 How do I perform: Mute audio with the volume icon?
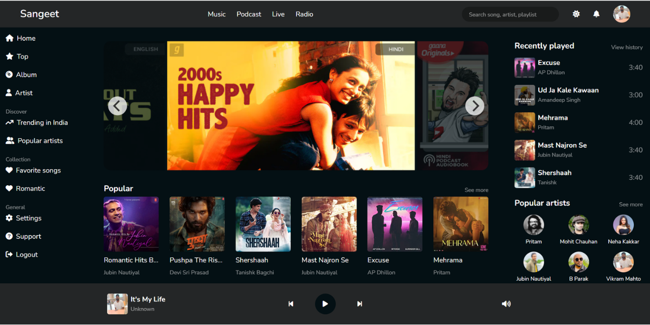(x=506, y=304)
